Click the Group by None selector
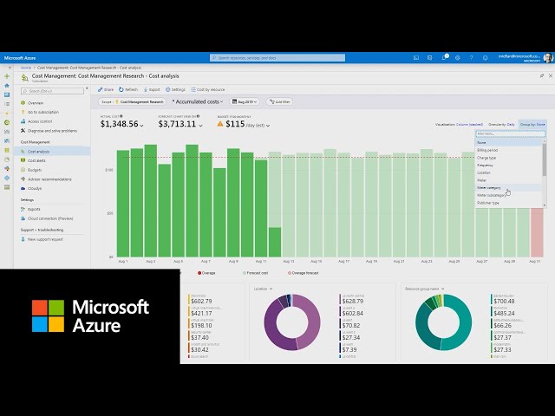 [532, 125]
